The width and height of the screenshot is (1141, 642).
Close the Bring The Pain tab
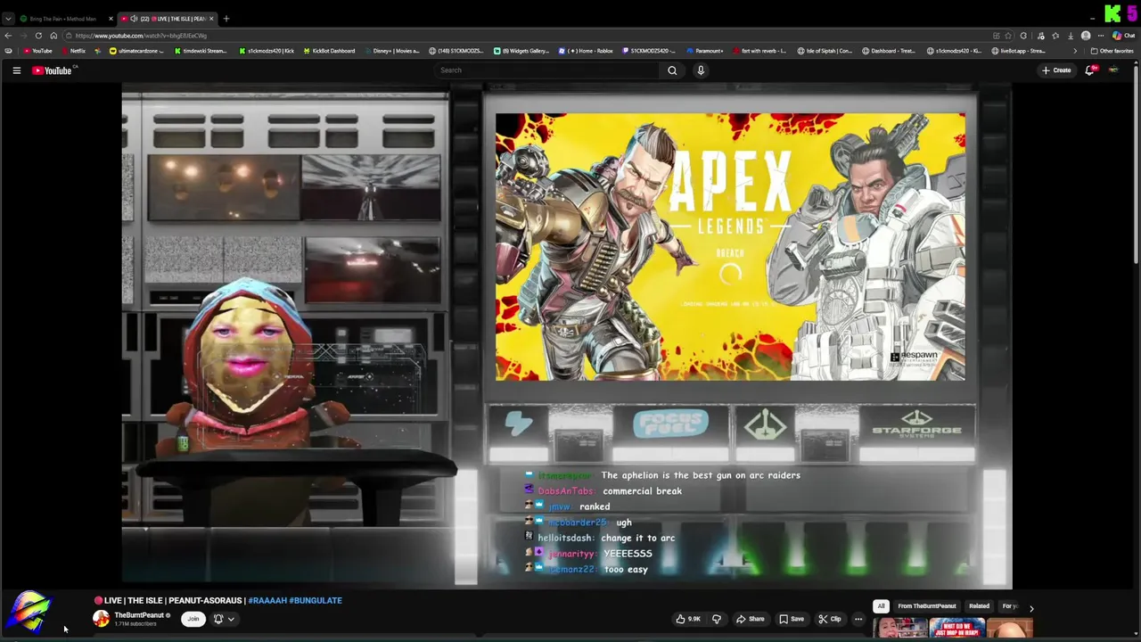[111, 19]
